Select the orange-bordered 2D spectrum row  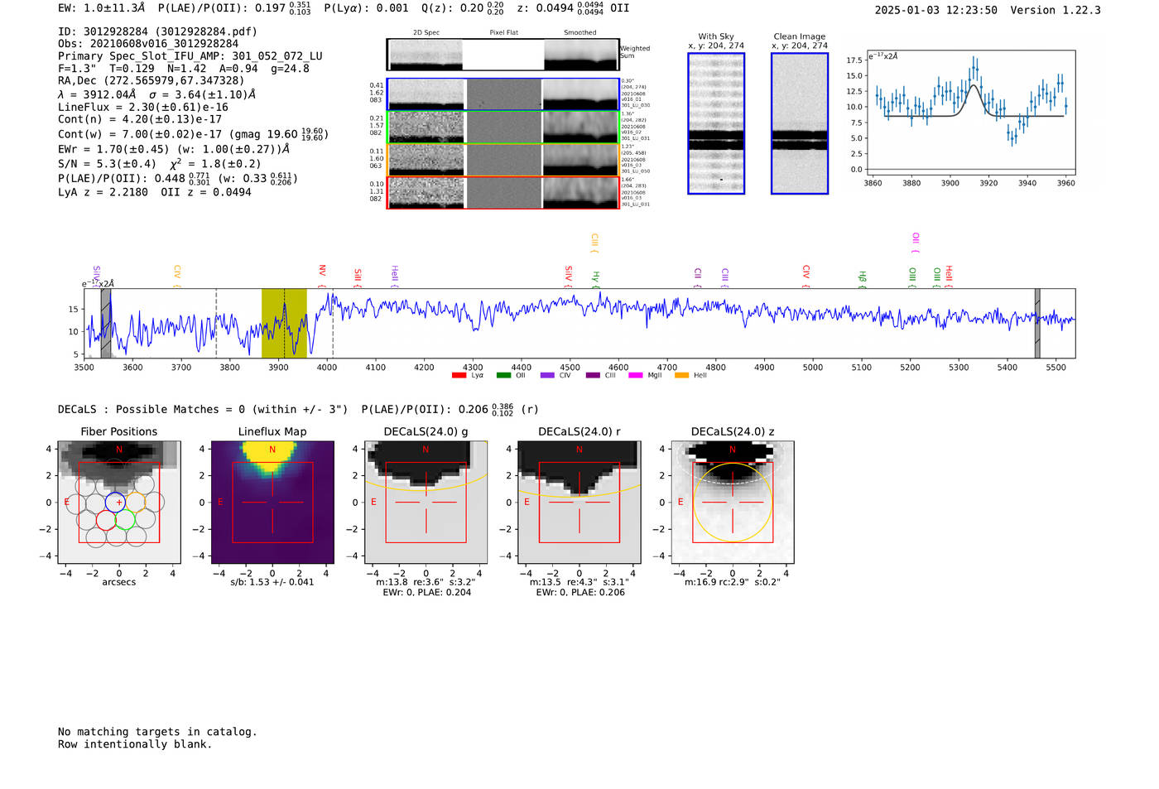[503, 160]
